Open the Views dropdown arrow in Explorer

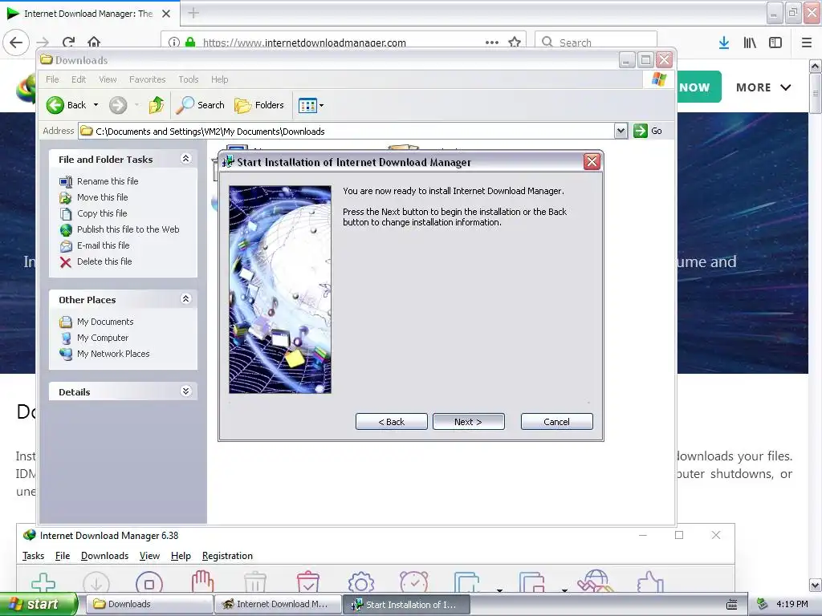coord(321,105)
